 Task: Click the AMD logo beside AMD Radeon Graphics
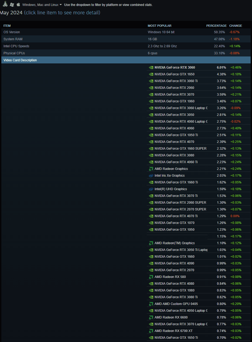(151, 169)
